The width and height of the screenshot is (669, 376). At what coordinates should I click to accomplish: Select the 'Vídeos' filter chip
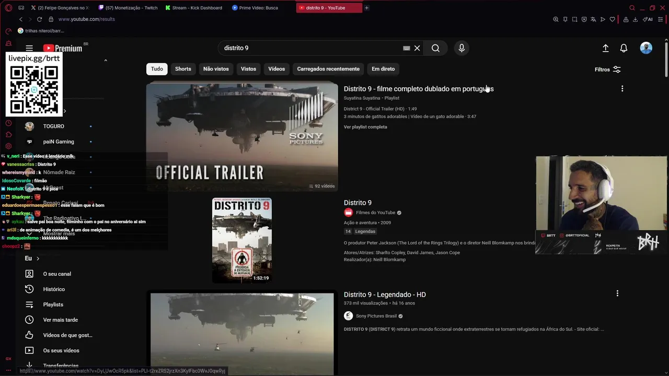pyautogui.click(x=276, y=69)
